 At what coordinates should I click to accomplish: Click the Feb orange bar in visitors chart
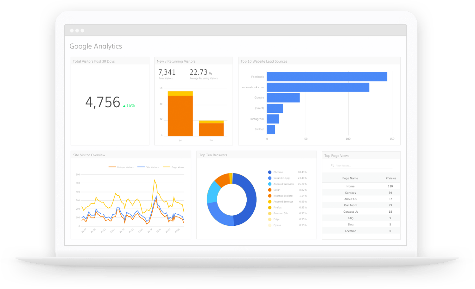click(211, 130)
